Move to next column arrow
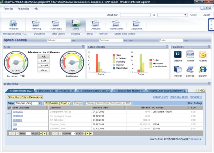 [84, 134]
